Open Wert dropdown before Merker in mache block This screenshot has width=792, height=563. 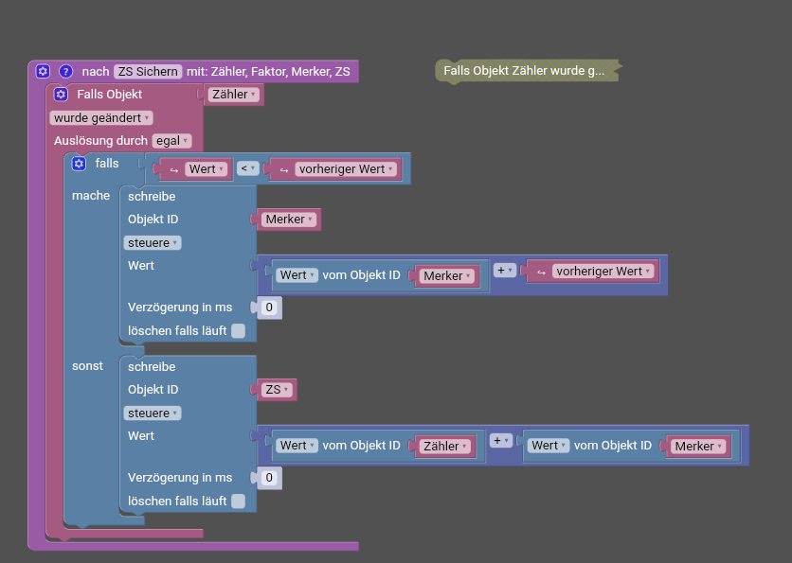point(297,275)
